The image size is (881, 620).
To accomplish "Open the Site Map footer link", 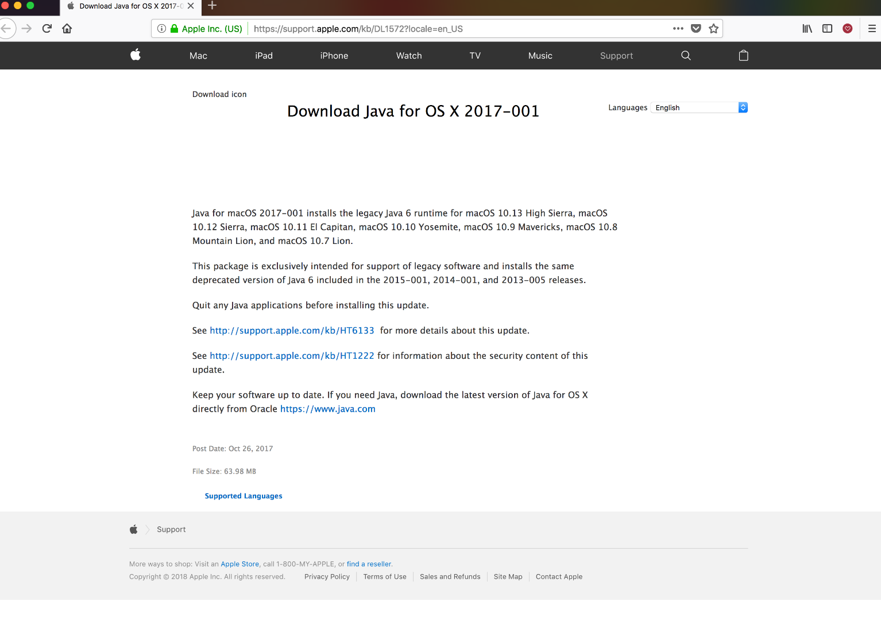I will pyautogui.click(x=508, y=577).
